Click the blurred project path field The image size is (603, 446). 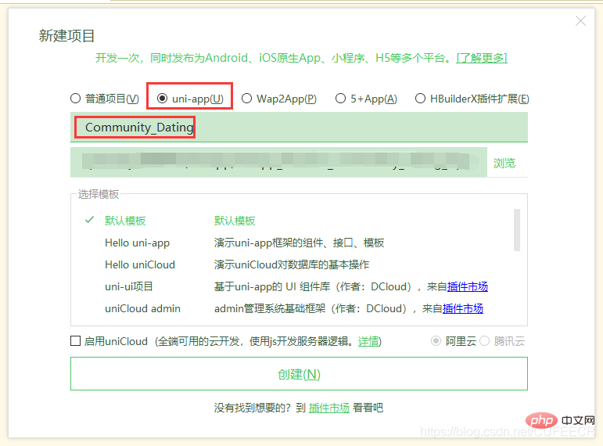[x=278, y=162]
